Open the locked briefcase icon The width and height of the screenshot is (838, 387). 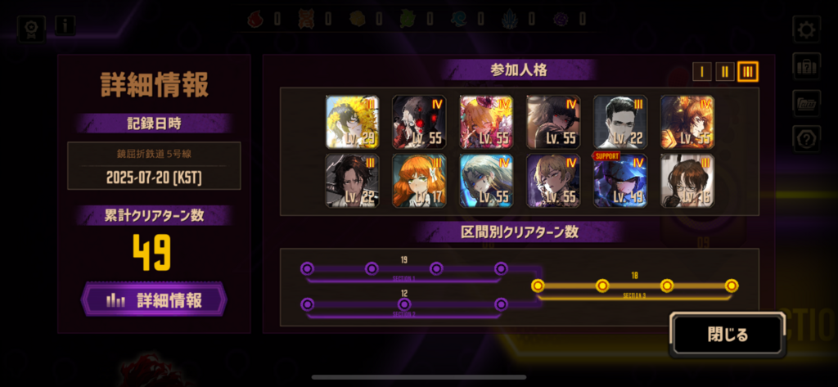806,65
